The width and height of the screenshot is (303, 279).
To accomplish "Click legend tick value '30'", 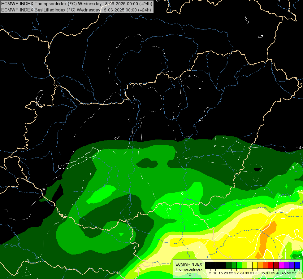I will pyautogui.click(x=247, y=273).
